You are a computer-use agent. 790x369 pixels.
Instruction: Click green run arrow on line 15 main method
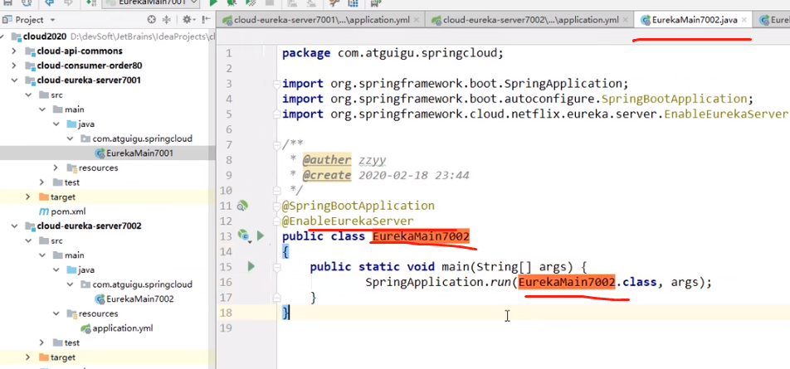coord(251,266)
